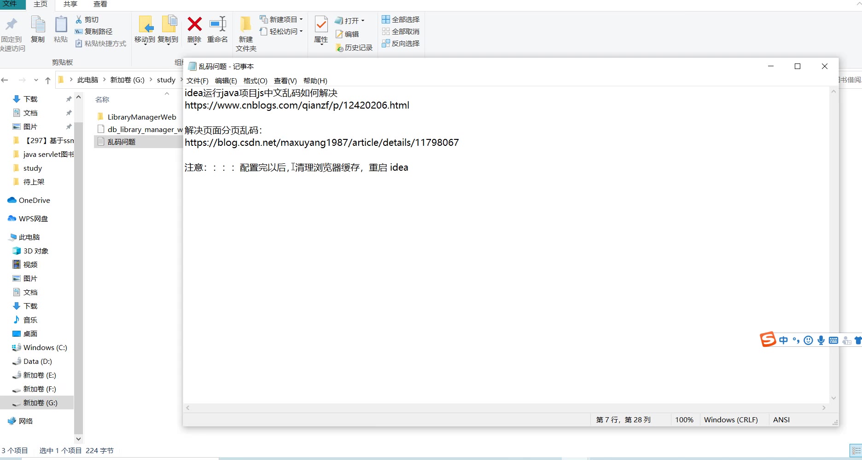Open the Easy Access (轻松访问) dropdown

[x=281, y=31]
